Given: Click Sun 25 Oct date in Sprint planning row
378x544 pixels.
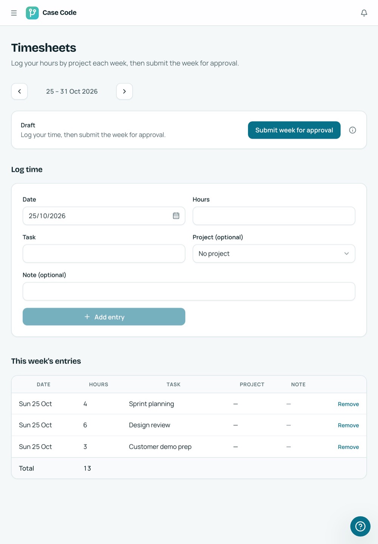Looking at the screenshot, I should (x=36, y=404).
